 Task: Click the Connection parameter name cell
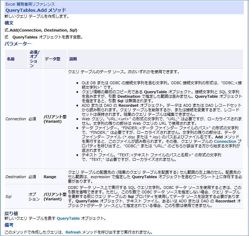pos(16,119)
